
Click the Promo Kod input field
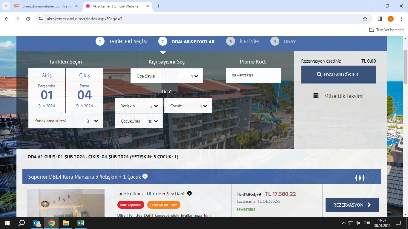pos(254,76)
